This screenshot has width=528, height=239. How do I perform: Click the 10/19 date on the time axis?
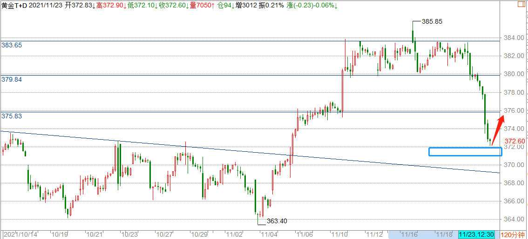59,235
